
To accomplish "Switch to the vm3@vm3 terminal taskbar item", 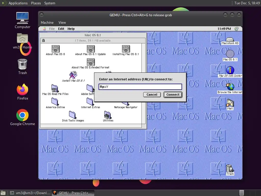I will [30, 193].
